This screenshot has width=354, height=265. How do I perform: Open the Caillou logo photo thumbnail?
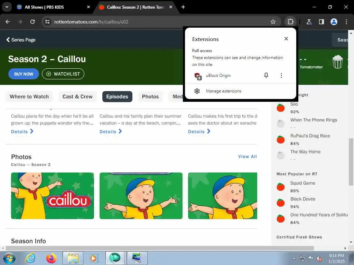click(53, 196)
